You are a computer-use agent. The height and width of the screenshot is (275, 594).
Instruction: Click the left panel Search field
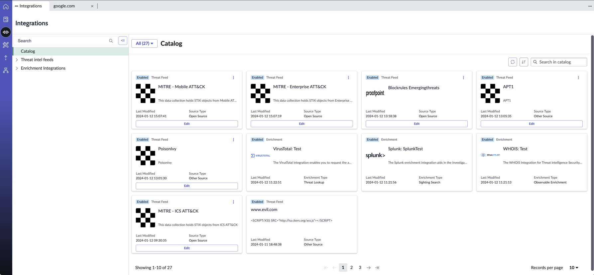coord(65,41)
